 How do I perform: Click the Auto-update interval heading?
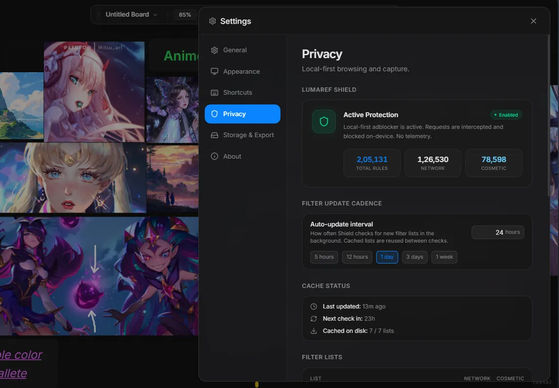click(x=342, y=224)
